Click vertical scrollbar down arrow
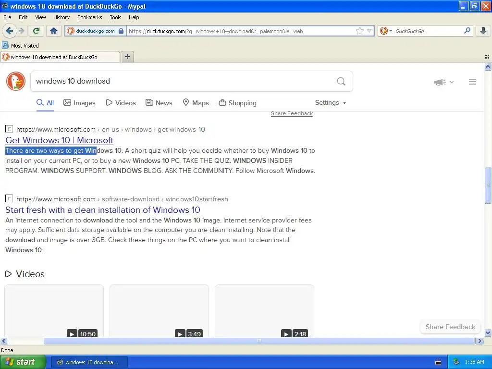This screenshot has height=369, width=492. click(x=488, y=333)
